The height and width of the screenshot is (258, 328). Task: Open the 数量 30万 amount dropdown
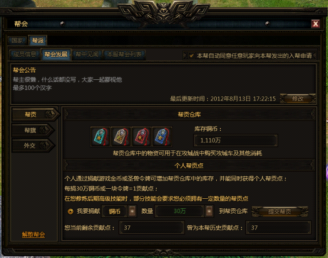point(209,211)
